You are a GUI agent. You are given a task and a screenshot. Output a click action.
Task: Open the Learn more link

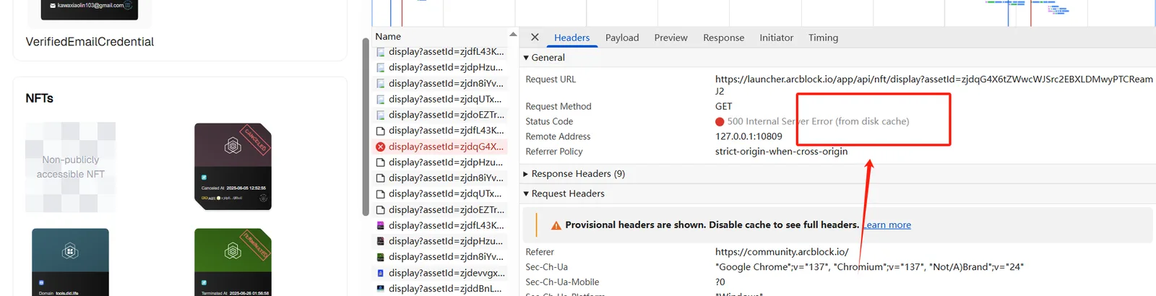coord(887,225)
